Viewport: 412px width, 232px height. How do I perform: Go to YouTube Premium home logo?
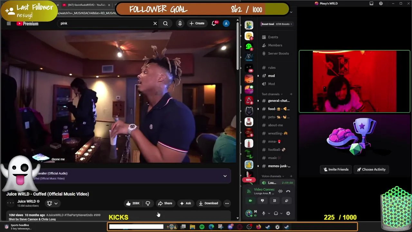[x=27, y=24]
